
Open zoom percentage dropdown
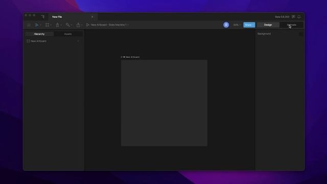pos(237,25)
